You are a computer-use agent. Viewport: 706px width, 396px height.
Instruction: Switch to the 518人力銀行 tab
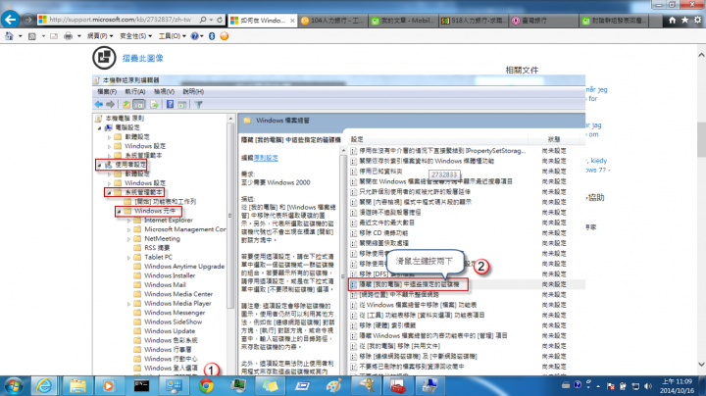[474, 21]
